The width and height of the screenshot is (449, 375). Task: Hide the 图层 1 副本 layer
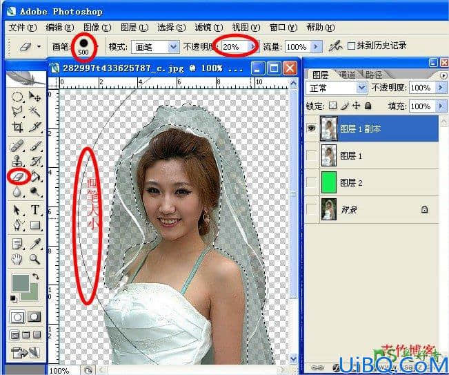312,128
